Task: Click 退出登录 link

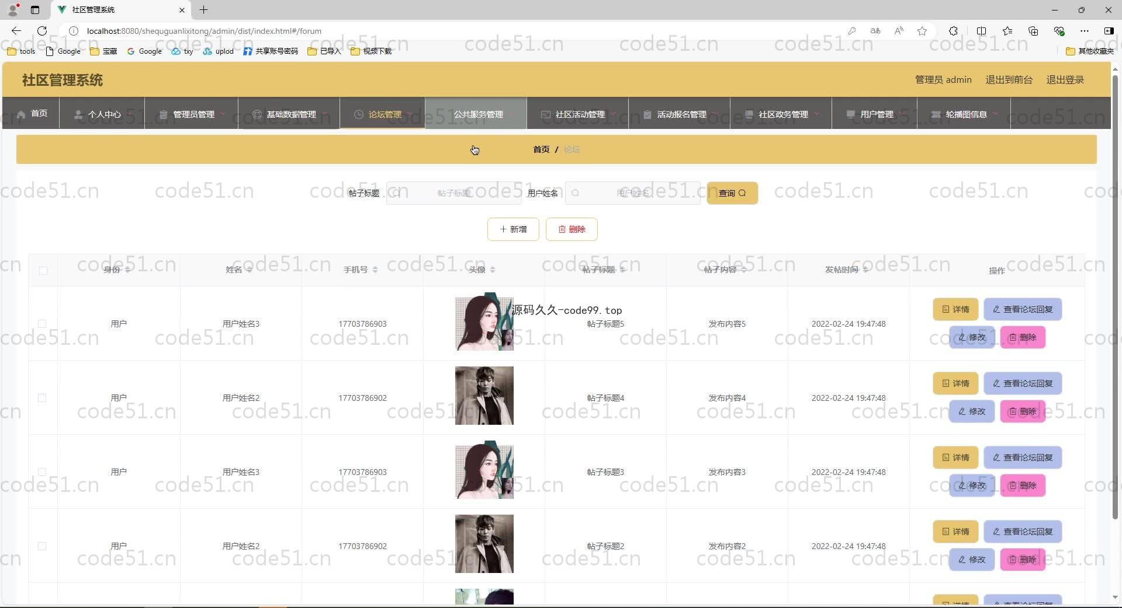Action: tap(1065, 80)
